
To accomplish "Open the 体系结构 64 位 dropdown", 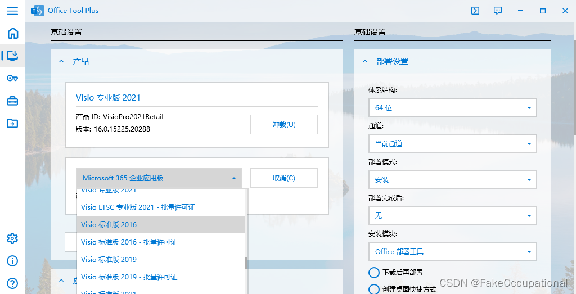I will (453, 107).
